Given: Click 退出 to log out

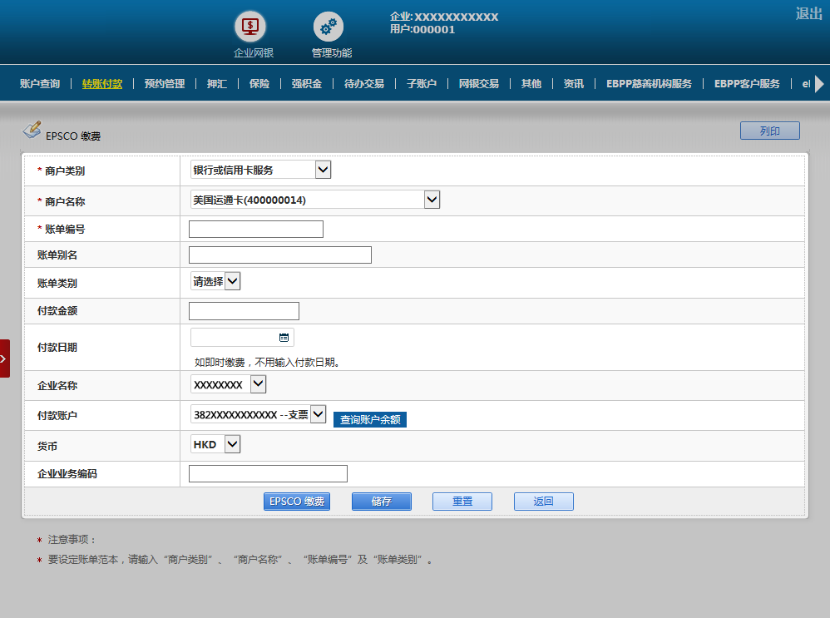Looking at the screenshot, I should [808, 13].
